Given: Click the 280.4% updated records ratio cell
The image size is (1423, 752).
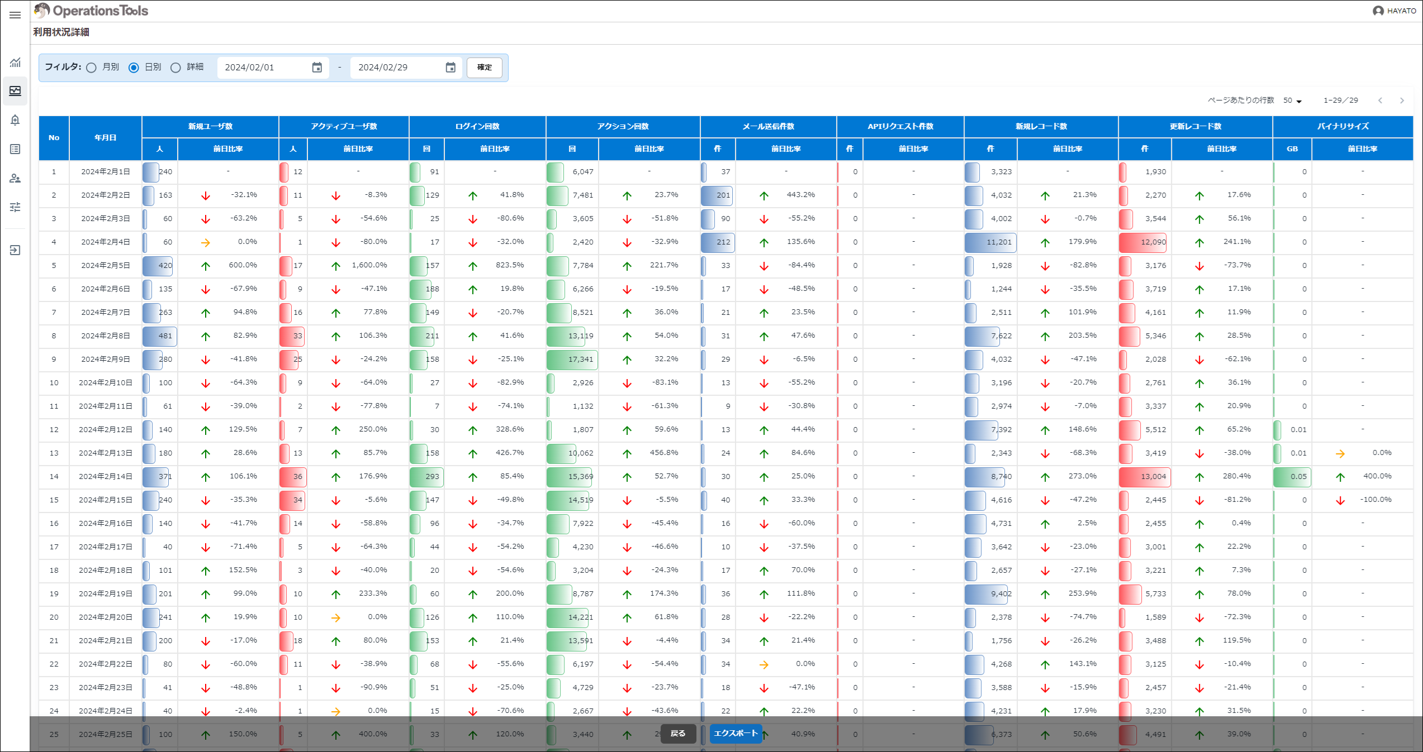Looking at the screenshot, I should [x=1222, y=476].
